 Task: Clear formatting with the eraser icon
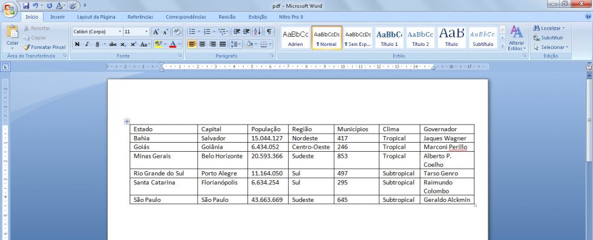click(x=177, y=32)
